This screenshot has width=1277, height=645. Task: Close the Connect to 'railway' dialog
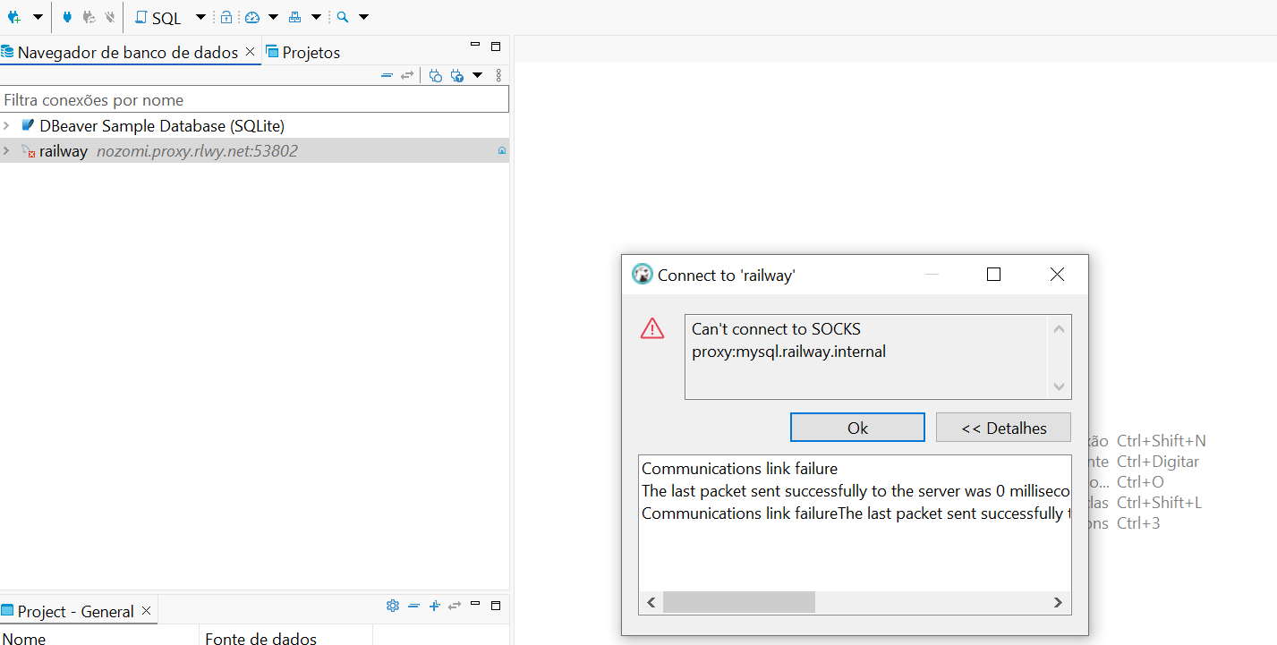point(1057,275)
